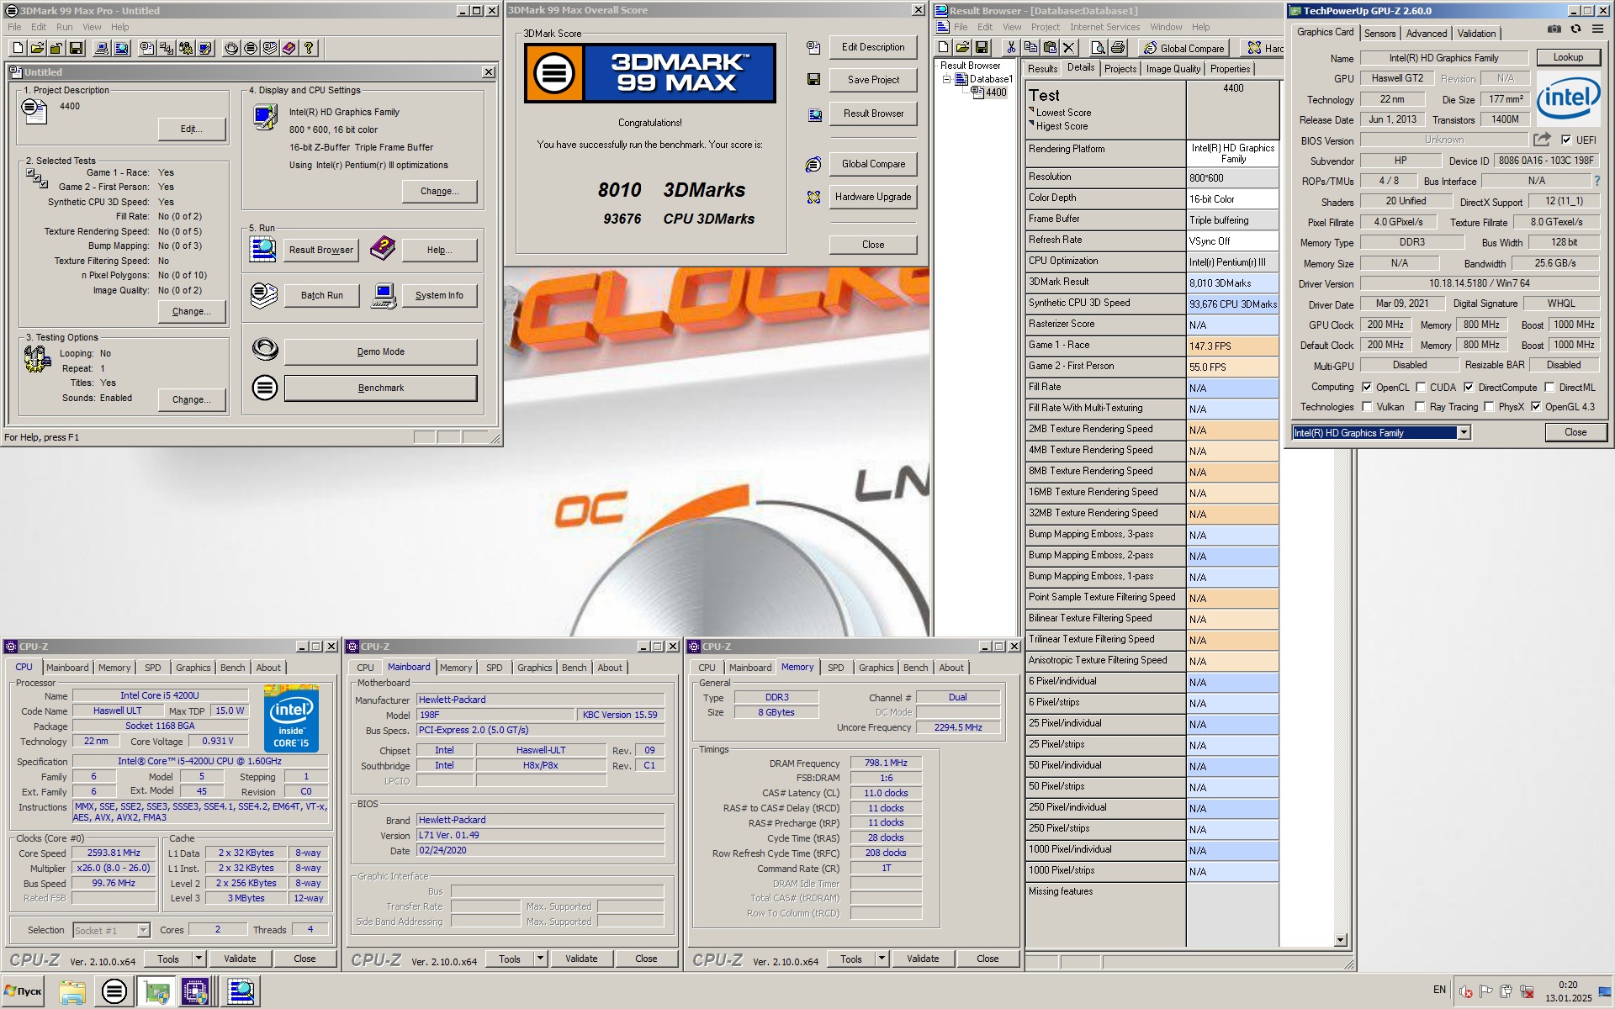Screen dimensions: 1615x1009
Task: Collapse Database1 node in Result Browser tree
Action: [947, 79]
